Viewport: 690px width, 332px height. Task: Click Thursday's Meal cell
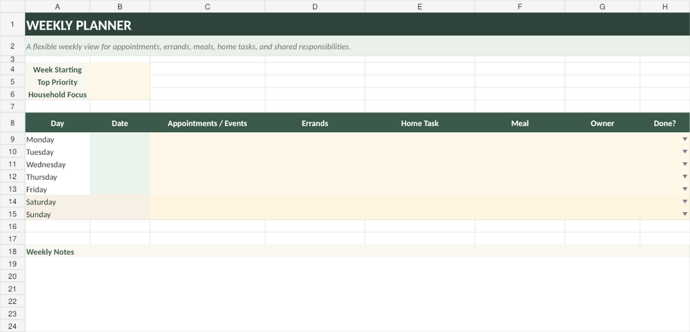click(520, 176)
